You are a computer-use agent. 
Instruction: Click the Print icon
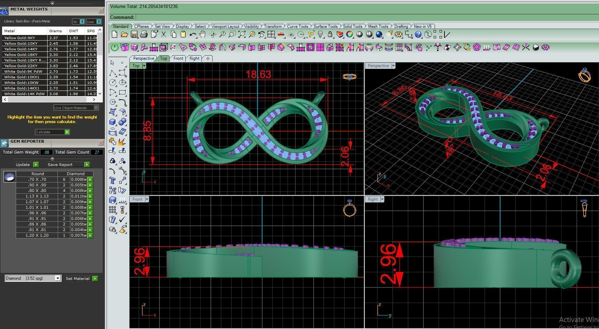pyautogui.click(x=144, y=34)
